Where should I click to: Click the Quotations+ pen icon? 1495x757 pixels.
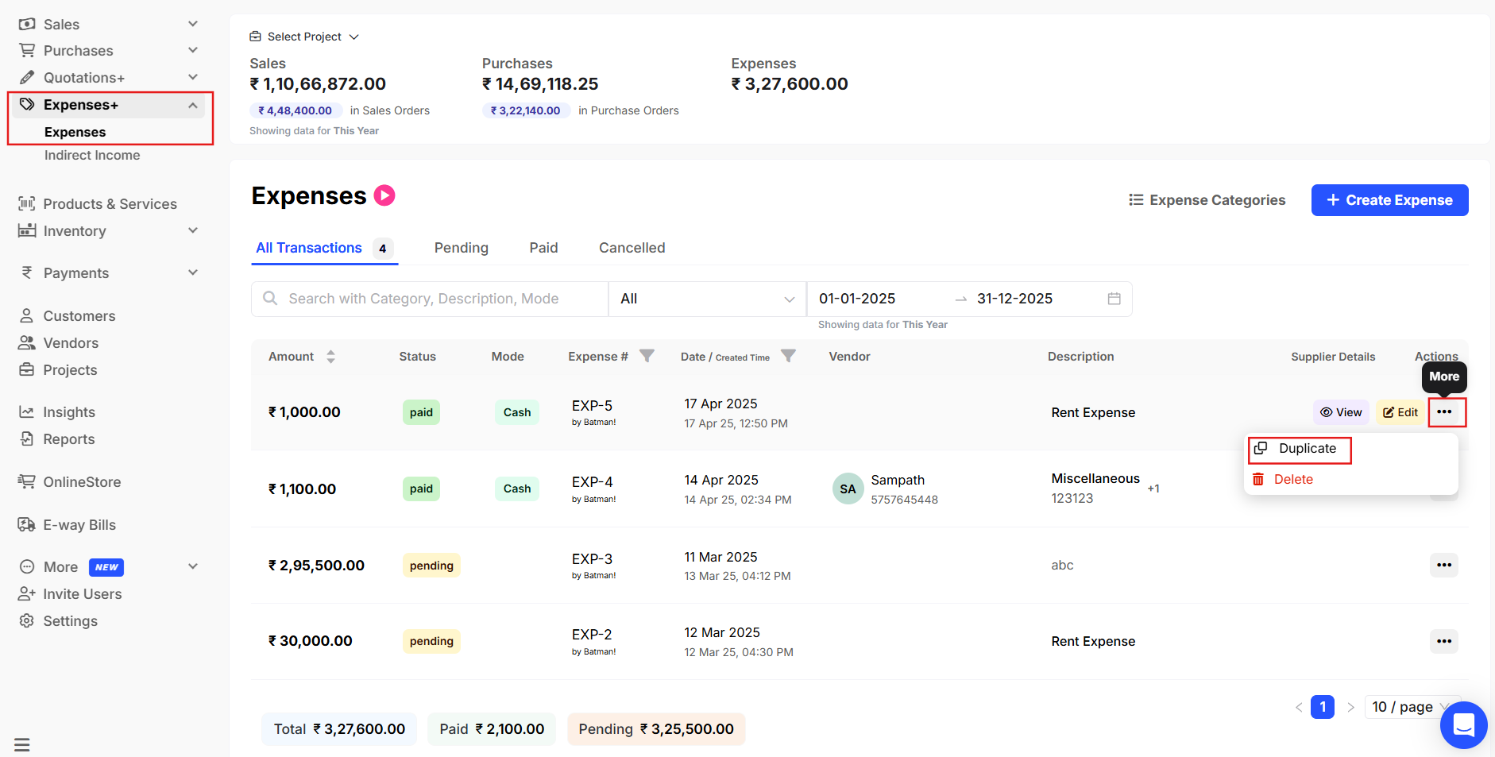click(x=27, y=77)
